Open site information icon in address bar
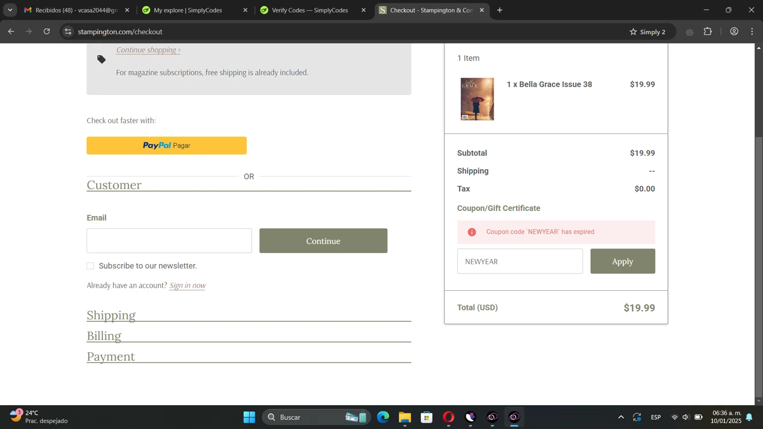The width and height of the screenshot is (763, 429). 68,32
